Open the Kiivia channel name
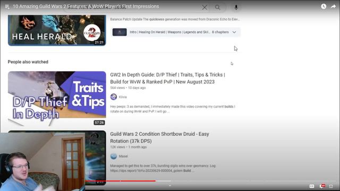 click(123, 97)
